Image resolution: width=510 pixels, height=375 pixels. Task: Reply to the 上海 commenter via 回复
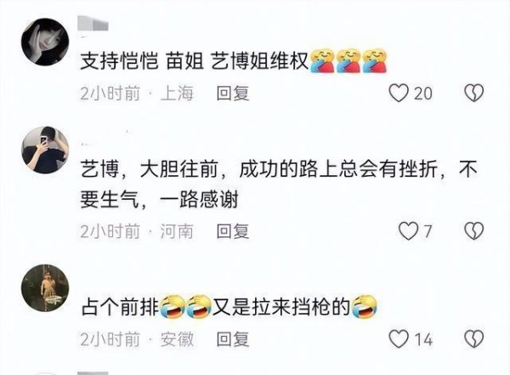pyautogui.click(x=233, y=94)
